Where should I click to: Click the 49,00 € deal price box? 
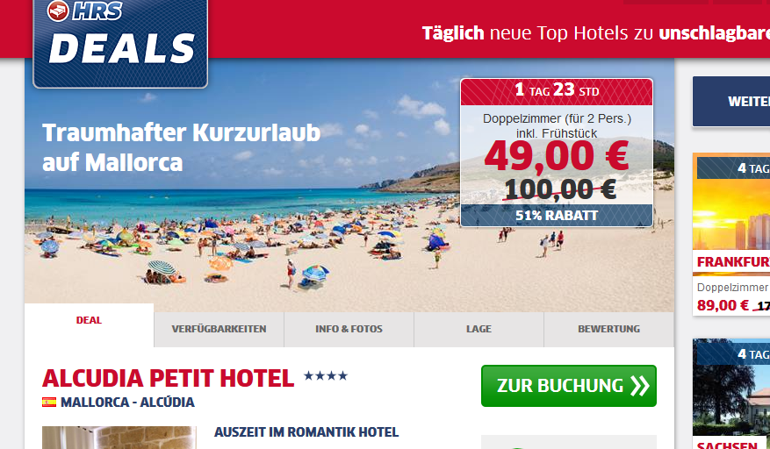coord(557,153)
